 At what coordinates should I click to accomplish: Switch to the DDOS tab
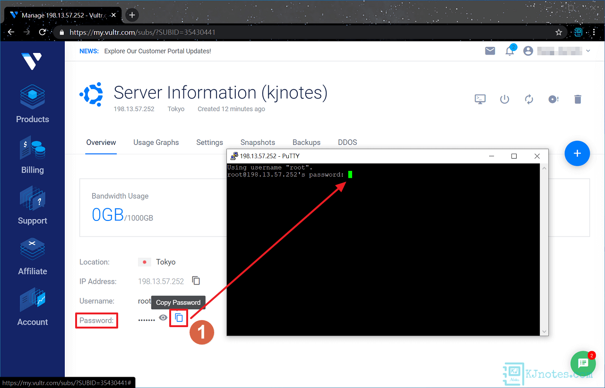347,142
